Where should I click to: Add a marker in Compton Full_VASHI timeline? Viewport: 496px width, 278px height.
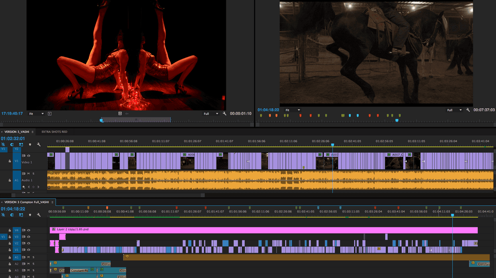click(x=30, y=215)
